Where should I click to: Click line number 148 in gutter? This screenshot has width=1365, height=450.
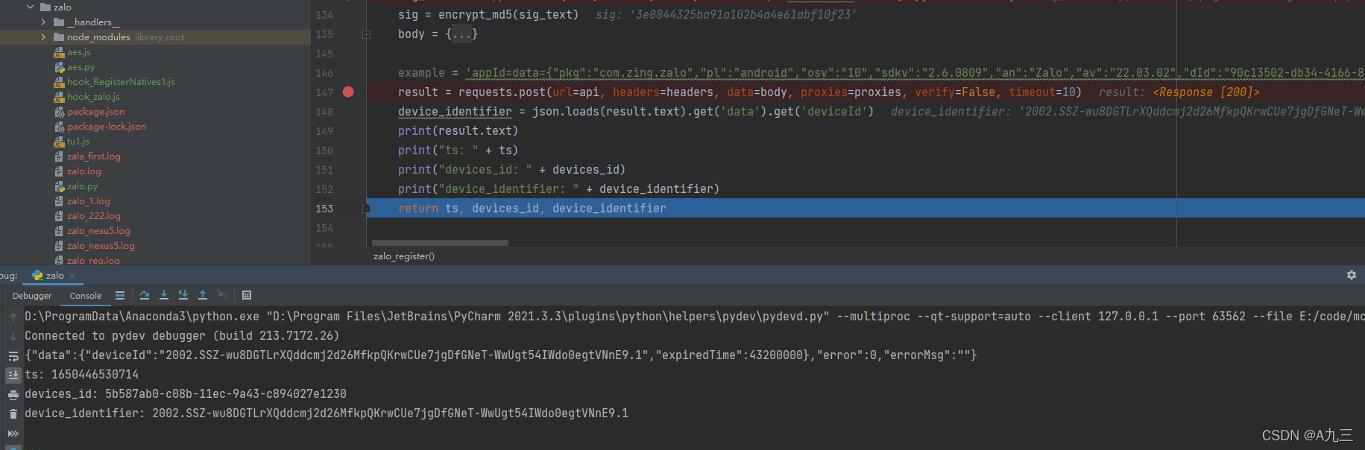click(324, 112)
